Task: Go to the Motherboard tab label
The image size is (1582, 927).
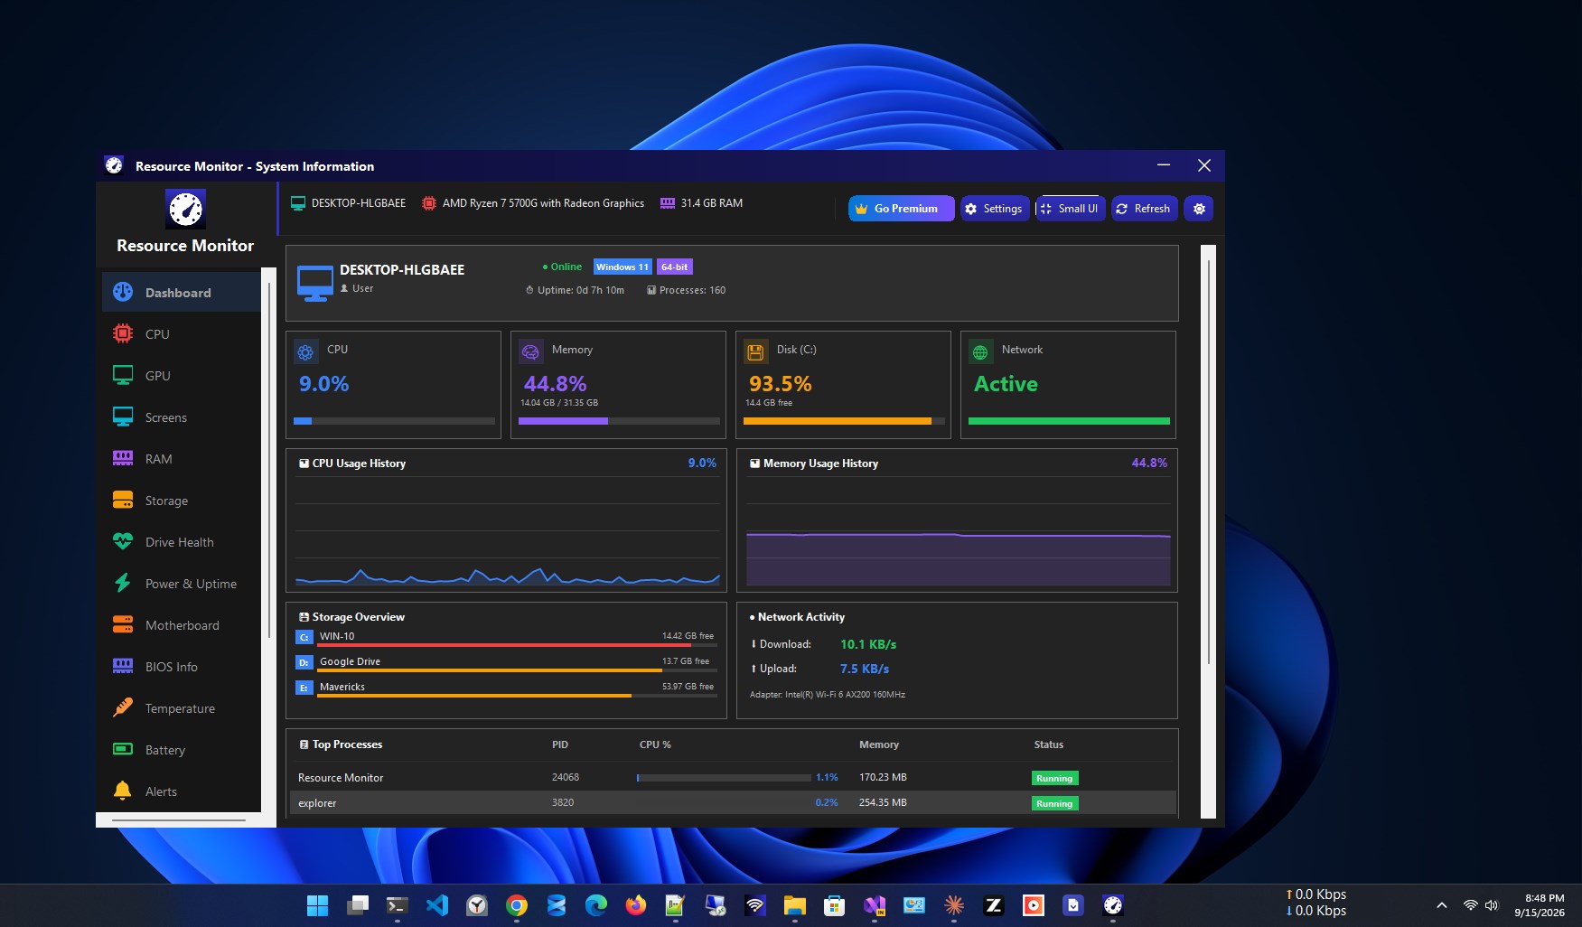Action: [182, 625]
